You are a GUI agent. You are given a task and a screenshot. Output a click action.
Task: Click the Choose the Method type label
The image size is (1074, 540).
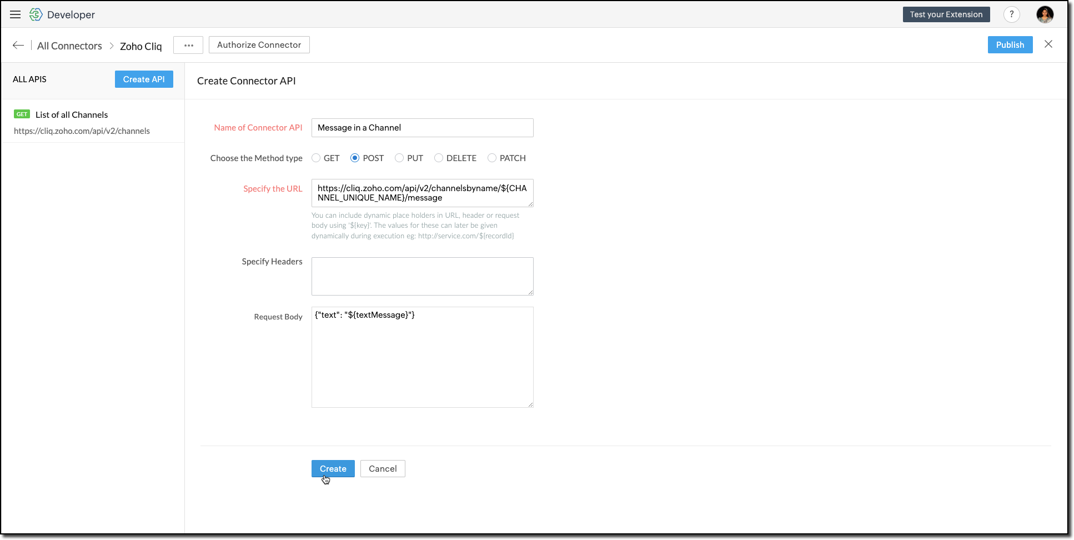[257, 158]
